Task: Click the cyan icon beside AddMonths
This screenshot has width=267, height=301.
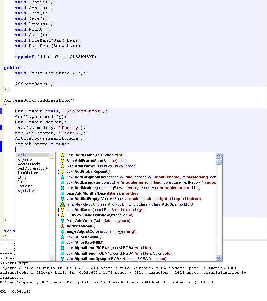Action: [x=62, y=194]
